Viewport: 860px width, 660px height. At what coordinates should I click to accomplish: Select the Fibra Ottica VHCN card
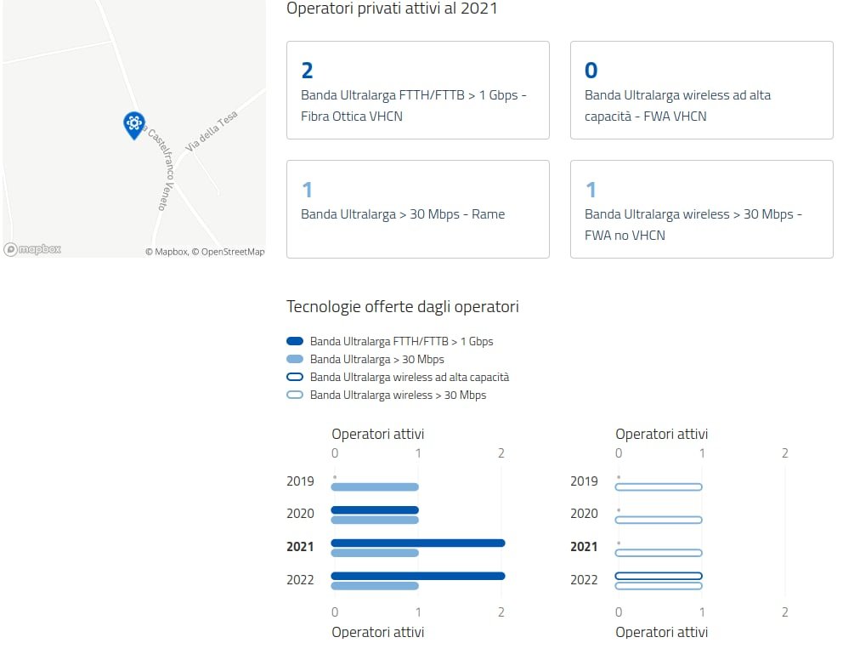(417, 90)
